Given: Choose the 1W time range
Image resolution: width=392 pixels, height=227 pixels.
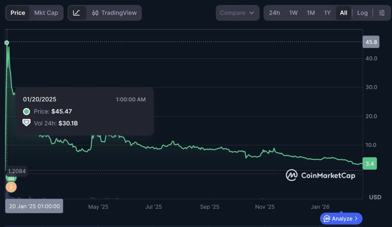Looking at the screenshot, I should click(x=293, y=13).
